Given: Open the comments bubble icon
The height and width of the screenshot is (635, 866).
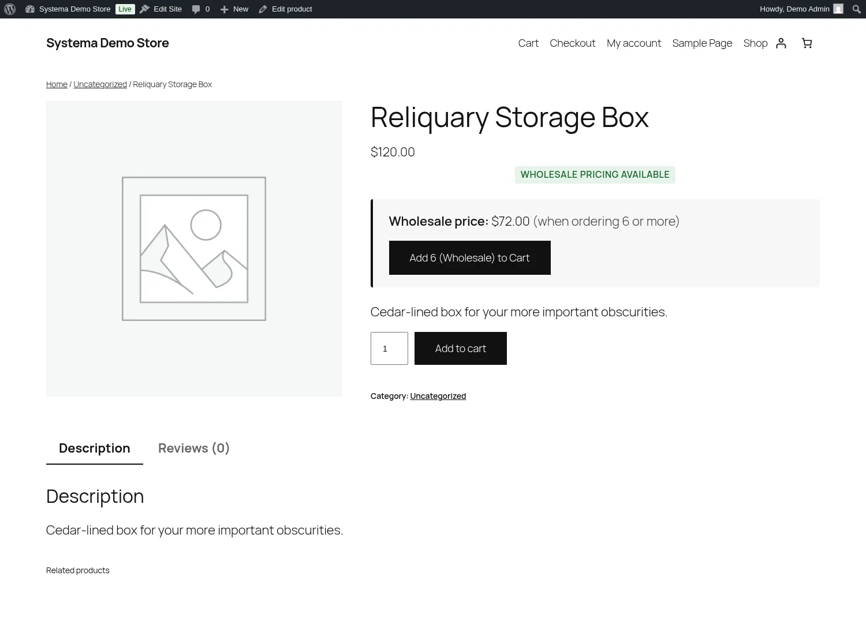Looking at the screenshot, I should [196, 9].
